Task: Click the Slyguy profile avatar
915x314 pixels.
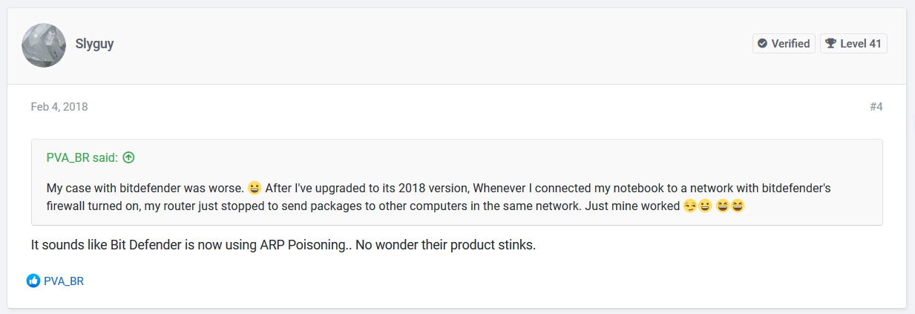Action: pos(45,45)
